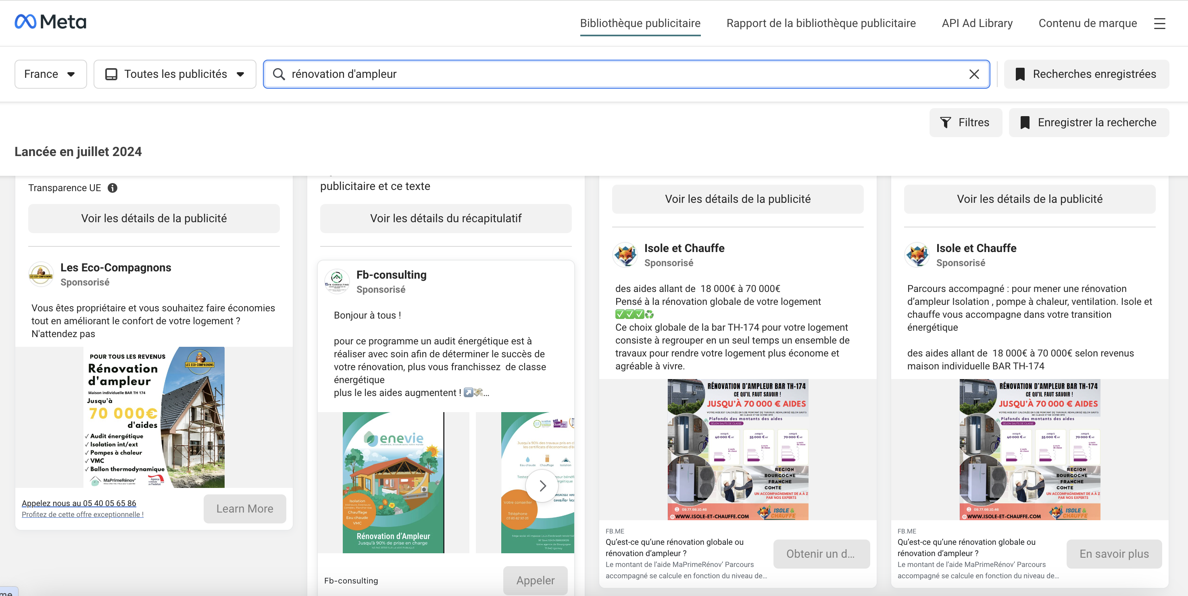This screenshot has width=1188, height=596.
Task: Click the En savoir plus button
Action: (x=1114, y=554)
